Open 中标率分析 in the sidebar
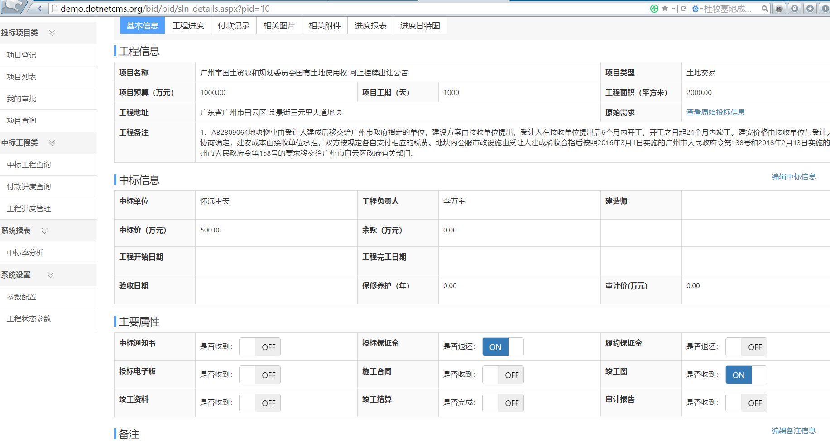Viewport: 830px width, 441px height. (25, 253)
